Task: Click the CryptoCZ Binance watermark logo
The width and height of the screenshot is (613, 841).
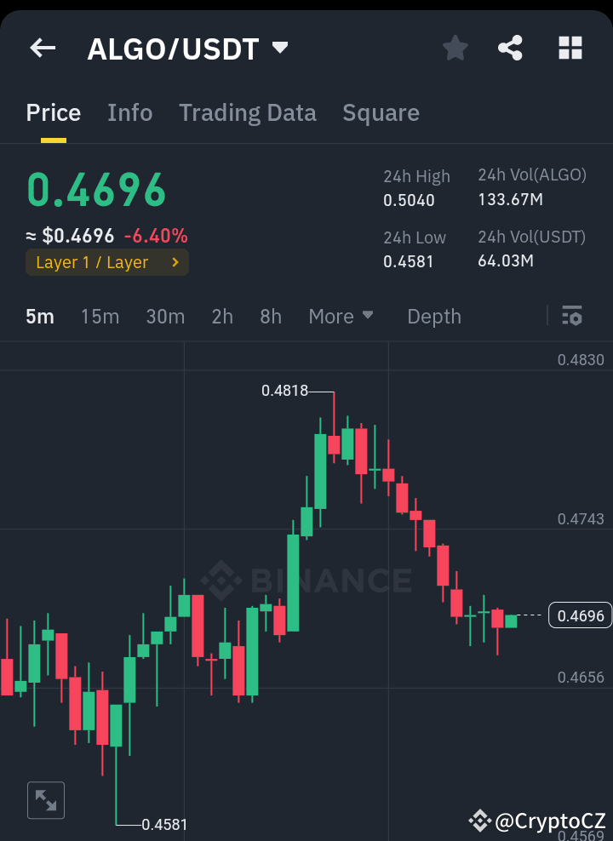Action: pos(480,821)
